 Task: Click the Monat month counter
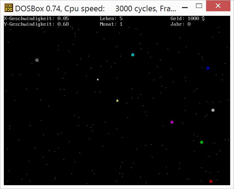[x=111, y=24]
